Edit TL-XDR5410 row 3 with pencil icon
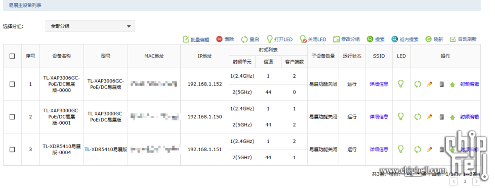 point(429,150)
